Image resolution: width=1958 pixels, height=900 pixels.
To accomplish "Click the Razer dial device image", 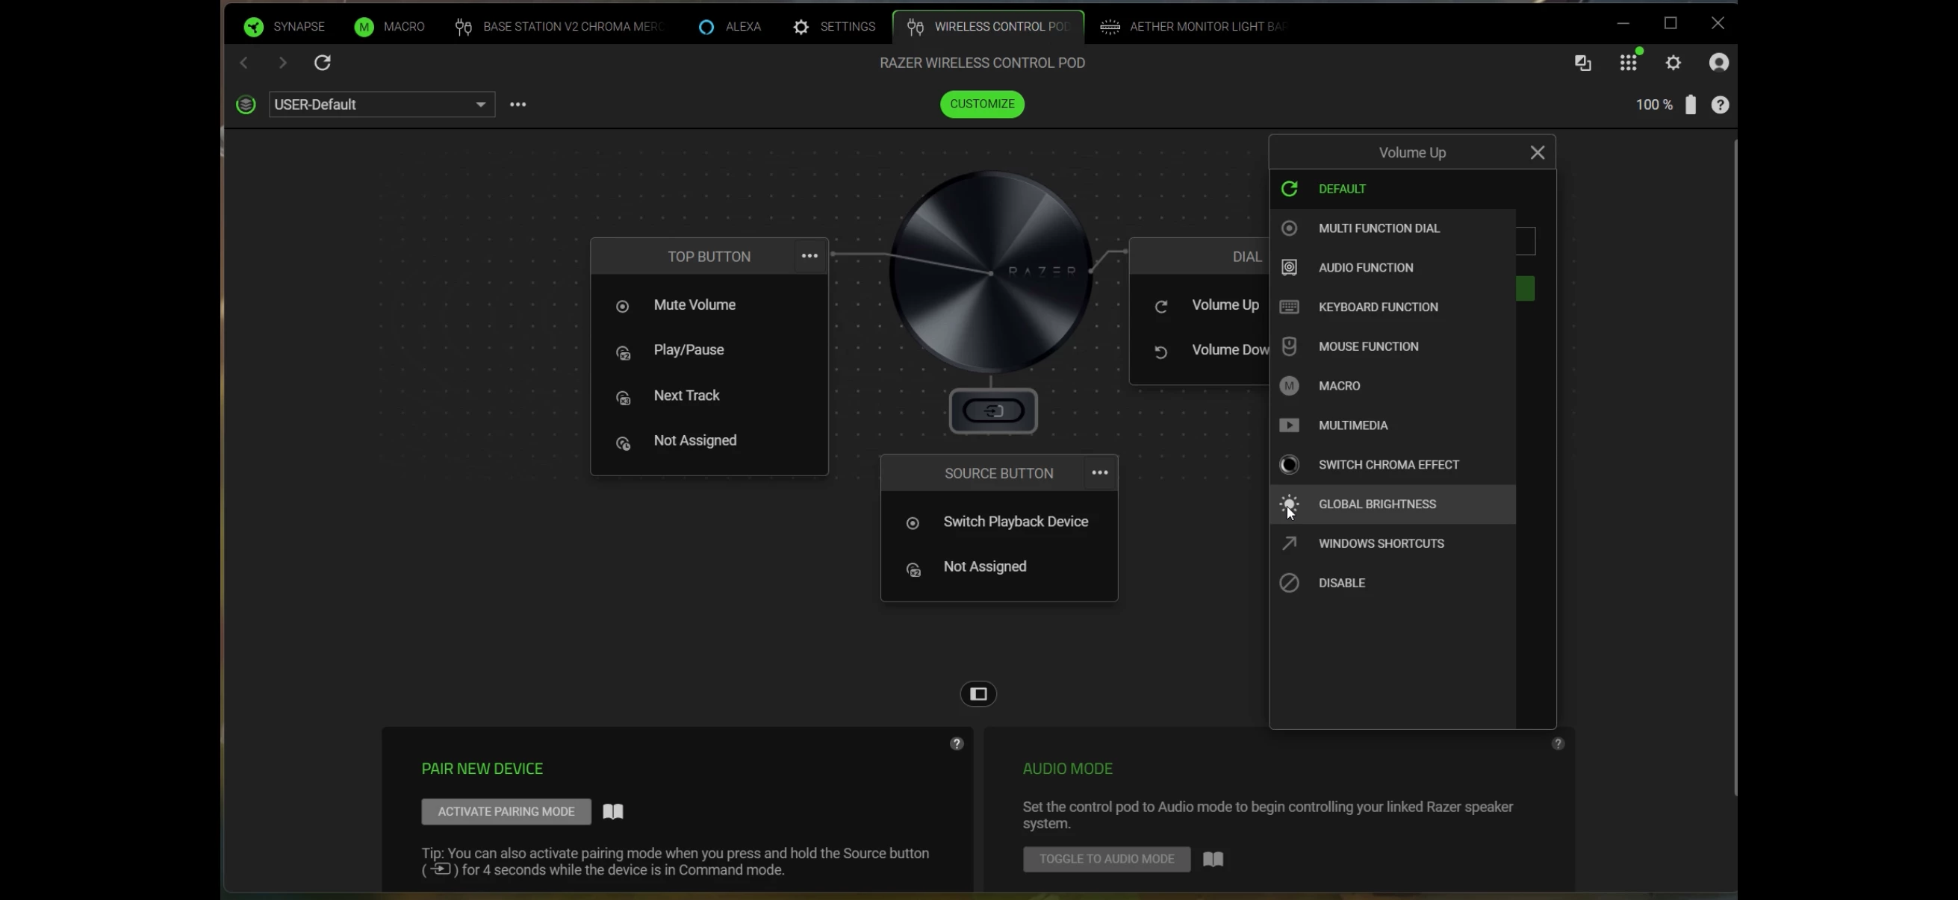I will (990, 271).
